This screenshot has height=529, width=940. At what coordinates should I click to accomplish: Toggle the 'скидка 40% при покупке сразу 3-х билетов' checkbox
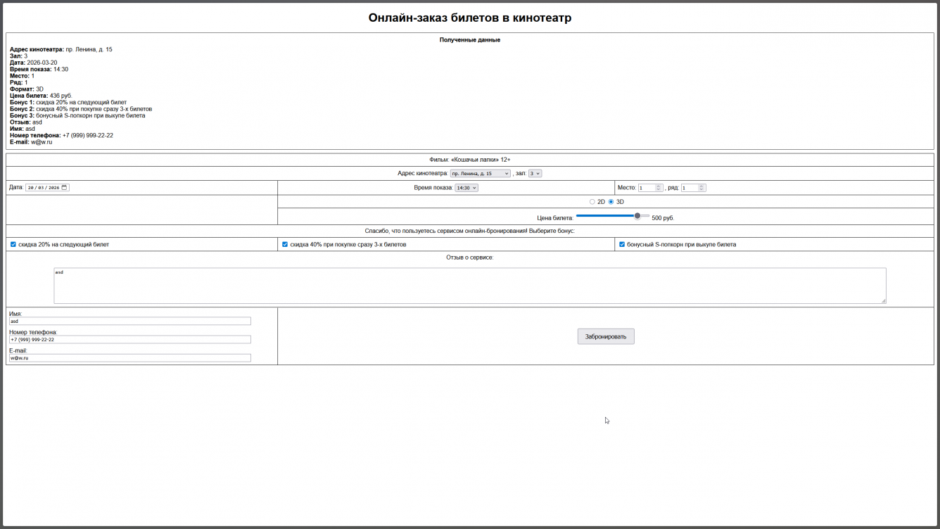pos(285,245)
